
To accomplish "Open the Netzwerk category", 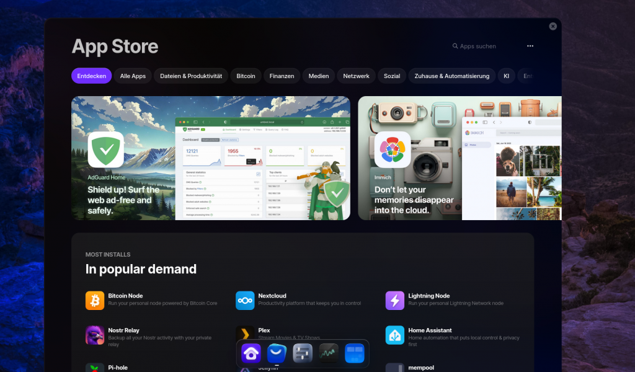I will pyautogui.click(x=356, y=76).
